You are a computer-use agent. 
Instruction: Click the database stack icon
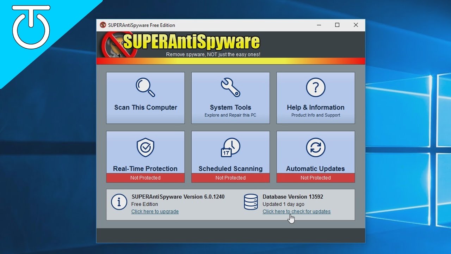pos(251,202)
